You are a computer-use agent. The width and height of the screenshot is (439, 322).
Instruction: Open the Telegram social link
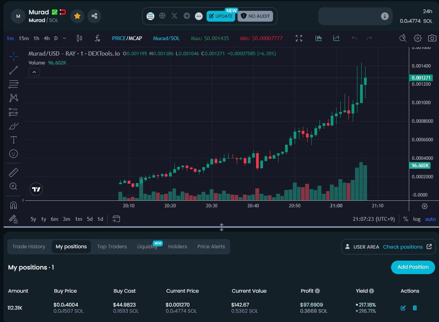coord(187,16)
